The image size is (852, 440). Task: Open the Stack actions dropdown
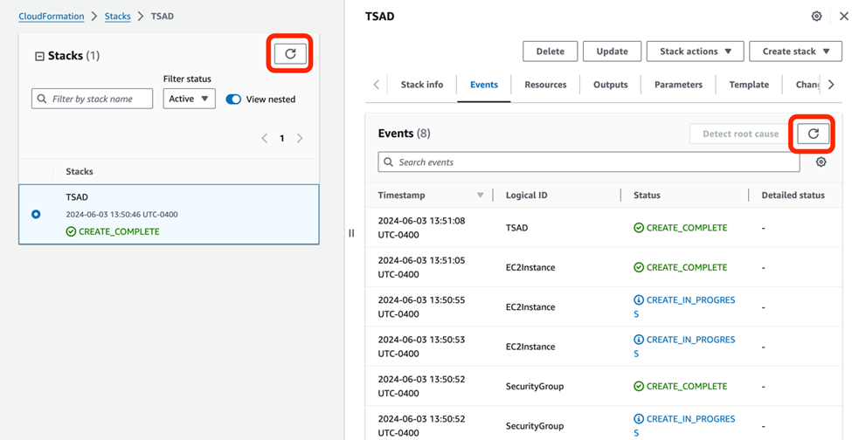(x=695, y=52)
